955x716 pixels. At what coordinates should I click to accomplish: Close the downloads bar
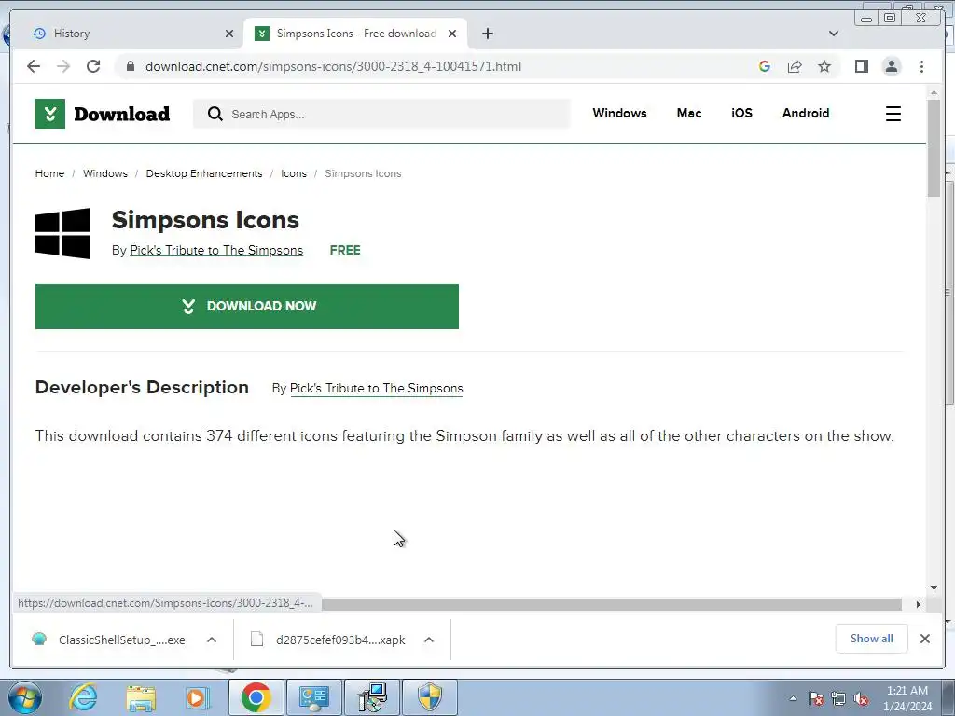pos(924,639)
